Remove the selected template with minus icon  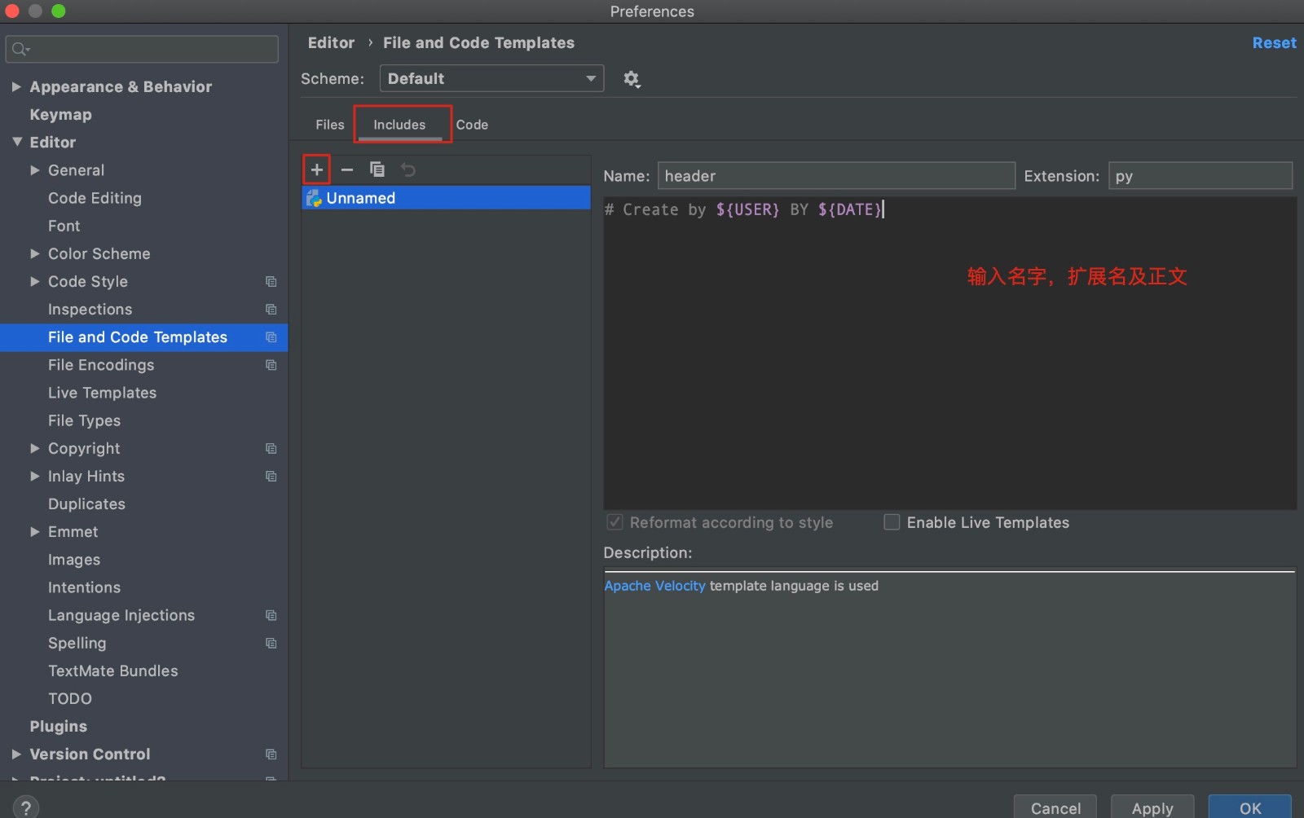(347, 169)
